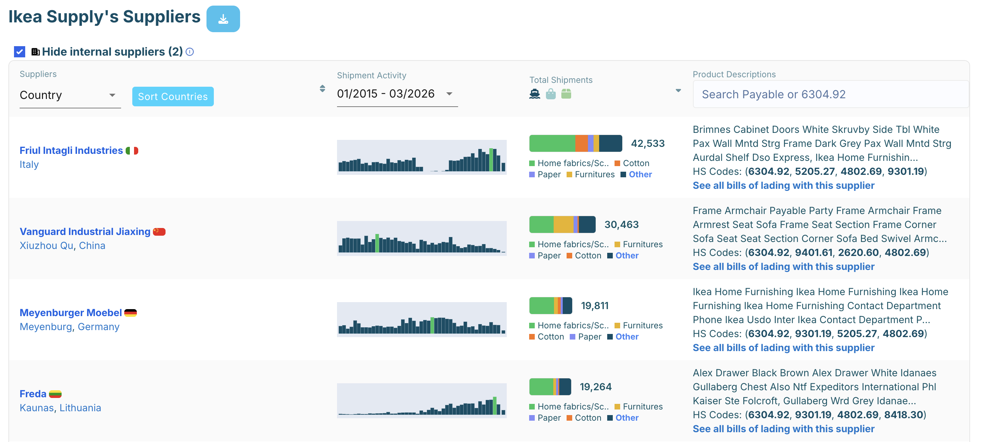Open the China country link

(x=92, y=246)
